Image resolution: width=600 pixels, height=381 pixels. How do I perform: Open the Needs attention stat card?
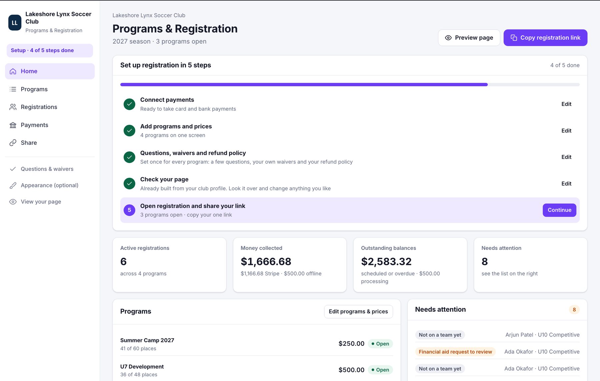point(530,265)
